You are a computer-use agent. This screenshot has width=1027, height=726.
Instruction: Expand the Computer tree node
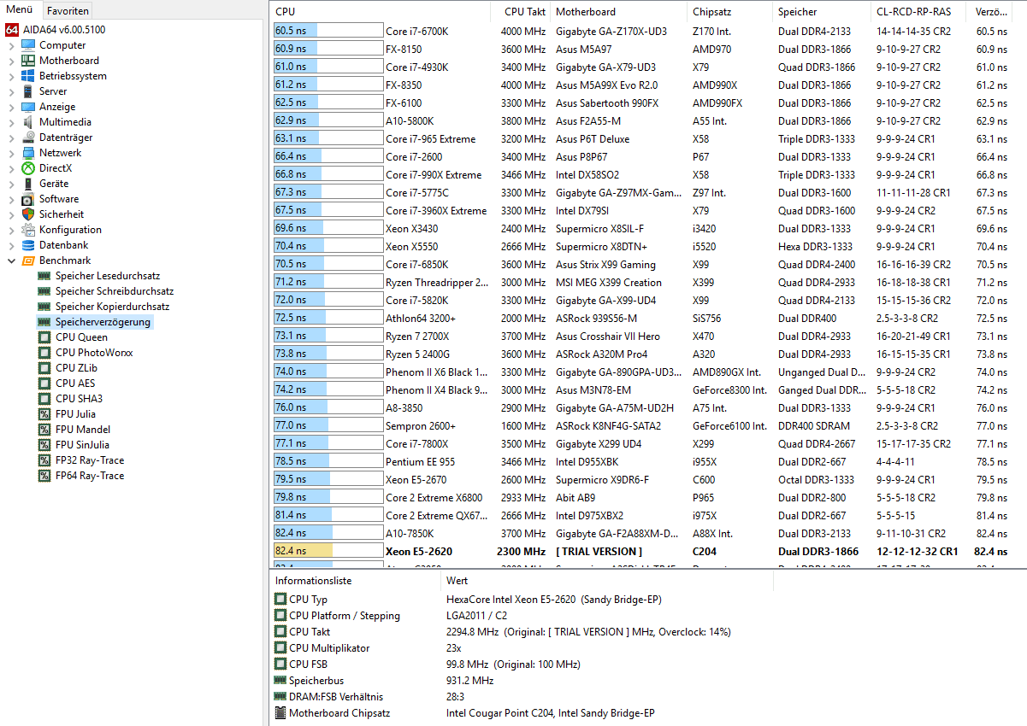pos(11,45)
